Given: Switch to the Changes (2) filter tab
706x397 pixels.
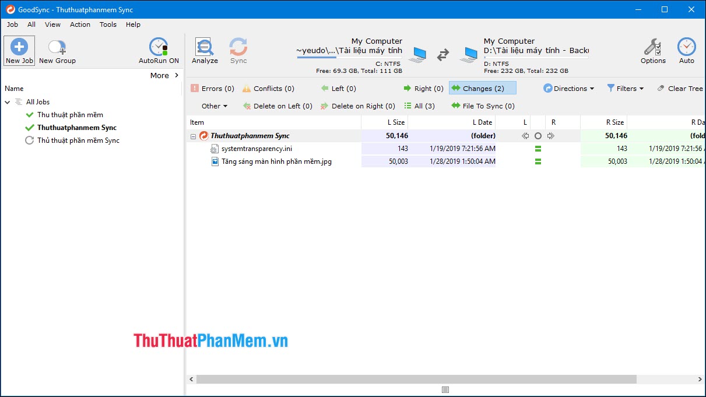Looking at the screenshot, I should tap(482, 88).
